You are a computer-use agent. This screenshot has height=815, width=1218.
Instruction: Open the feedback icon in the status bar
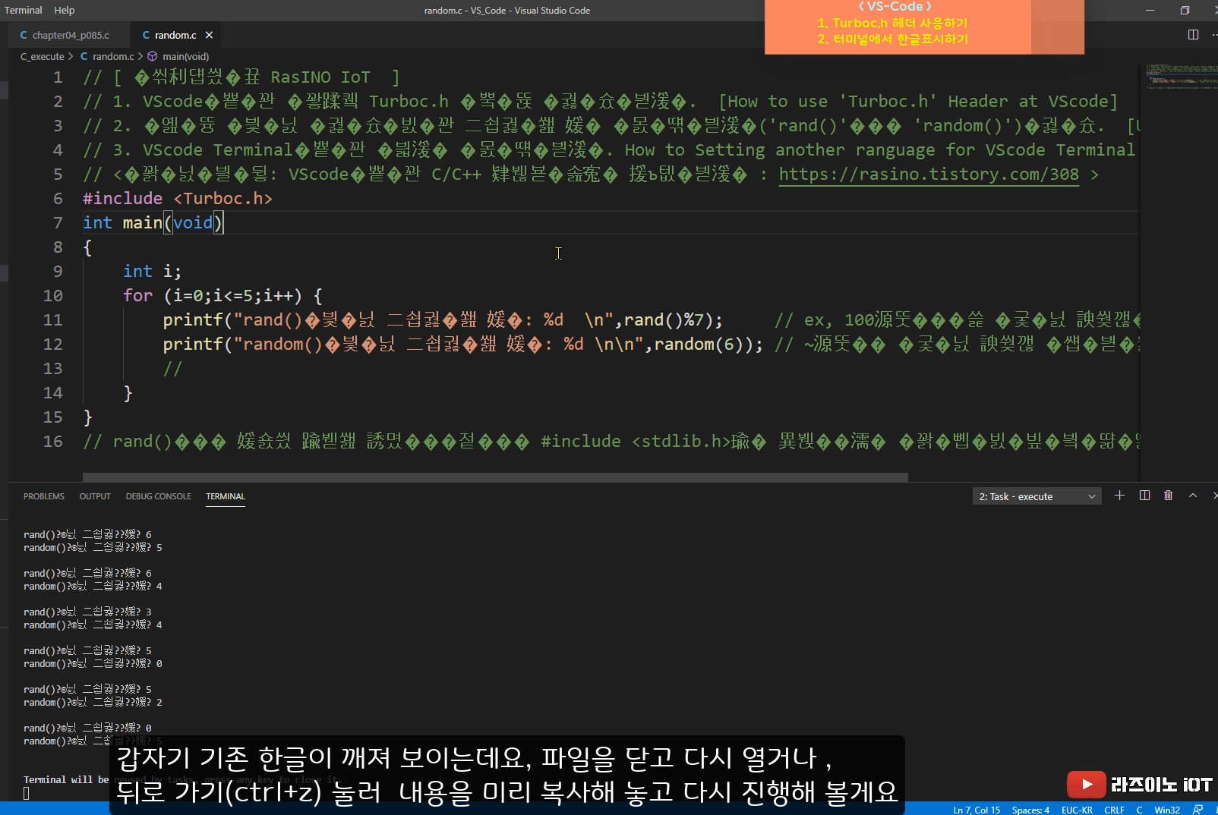point(1197,810)
